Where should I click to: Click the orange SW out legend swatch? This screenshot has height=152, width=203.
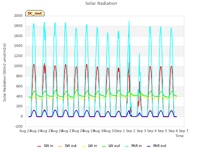click(60, 146)
